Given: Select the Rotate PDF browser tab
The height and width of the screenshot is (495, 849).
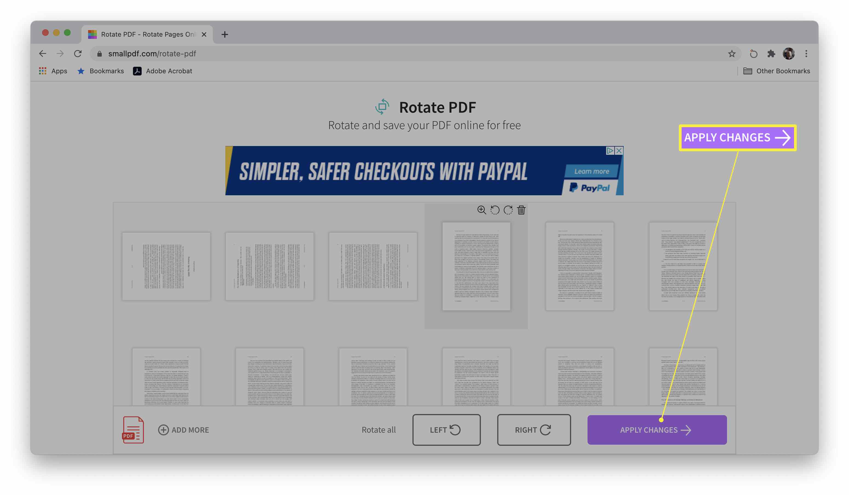Looking at the screenshot, I should 147,34.
